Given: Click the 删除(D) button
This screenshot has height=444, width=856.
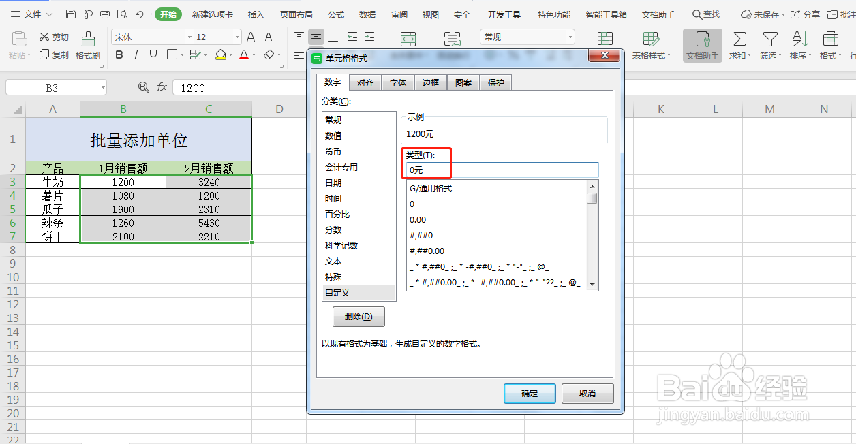Looking at the screenshot, I should (358, 316).
